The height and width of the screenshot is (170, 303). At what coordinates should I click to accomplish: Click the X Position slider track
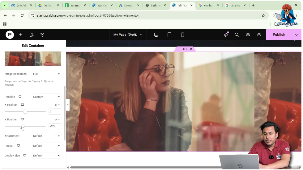[36, 112]
